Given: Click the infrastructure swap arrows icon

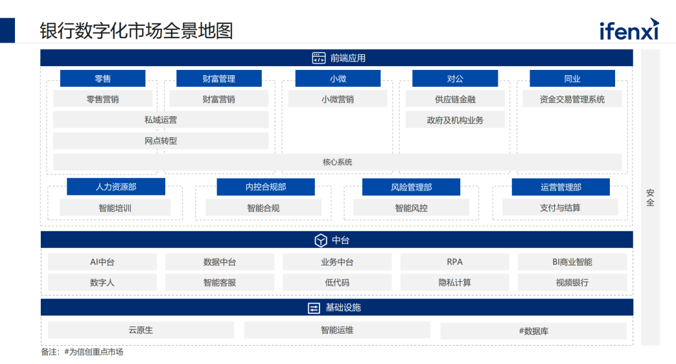Looking at the screenshot, I should [314, 308].
